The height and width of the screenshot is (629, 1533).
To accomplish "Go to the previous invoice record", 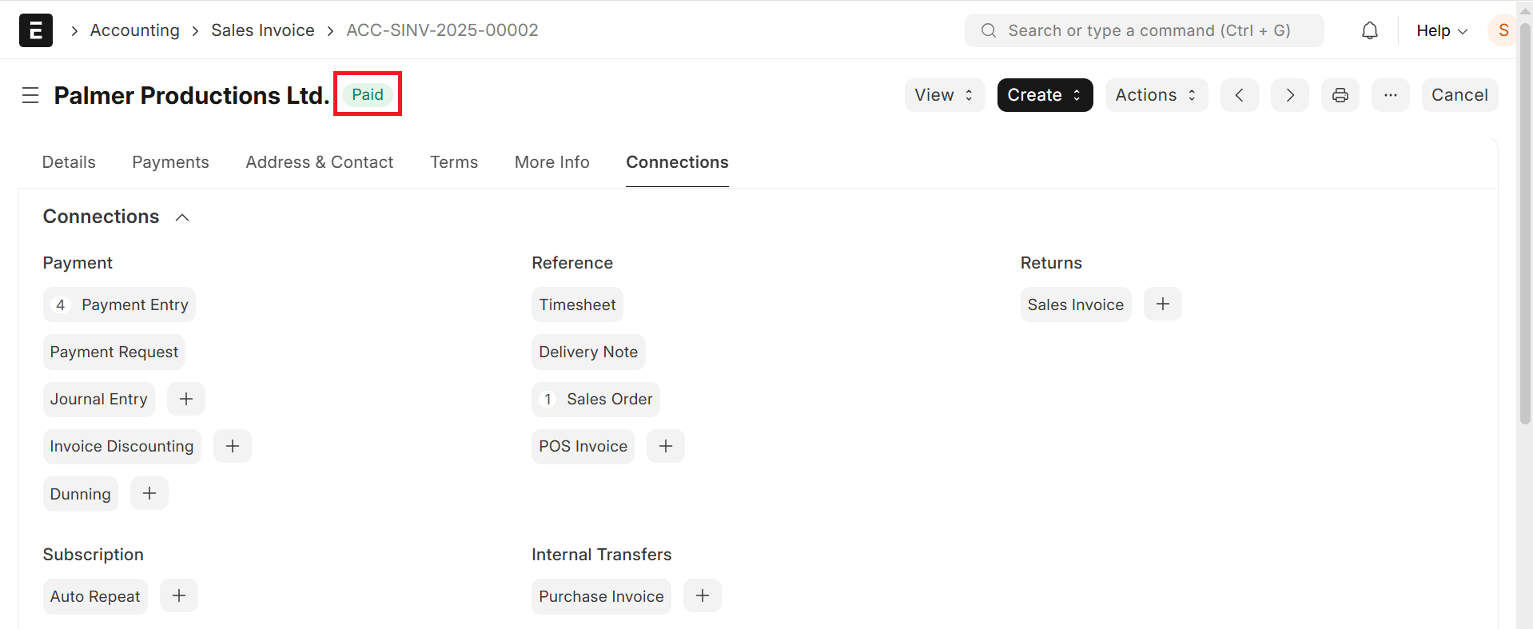I will click(1239, 95).
